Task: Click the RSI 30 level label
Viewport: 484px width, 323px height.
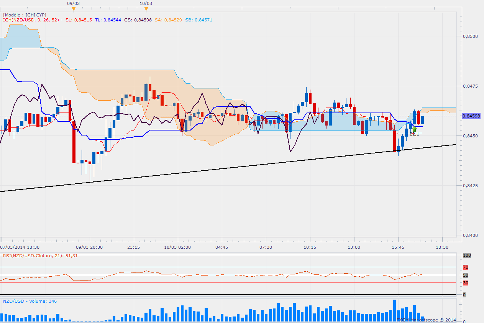Action: pyautogui.click(x=465, y=283)
